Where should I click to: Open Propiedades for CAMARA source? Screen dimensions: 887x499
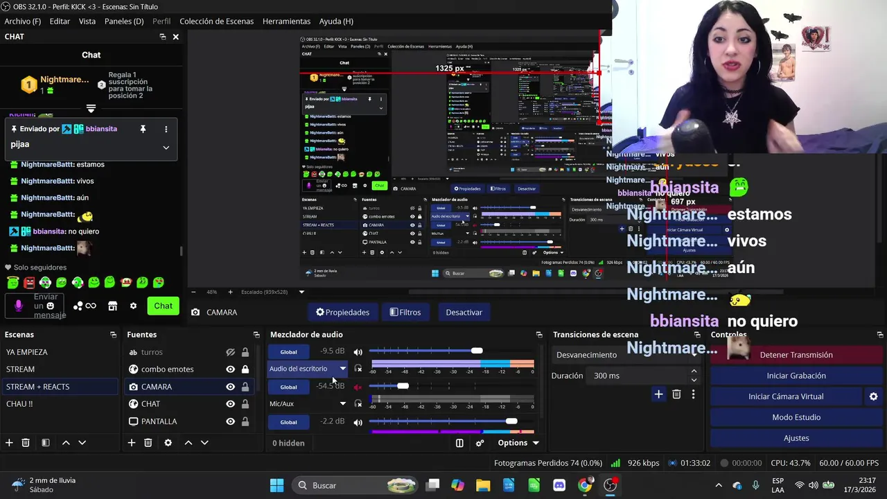[x=342, y=312]
